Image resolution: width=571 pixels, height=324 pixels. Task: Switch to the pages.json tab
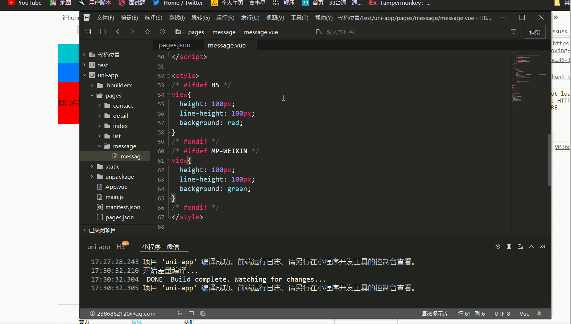click(x=174, y=45)
